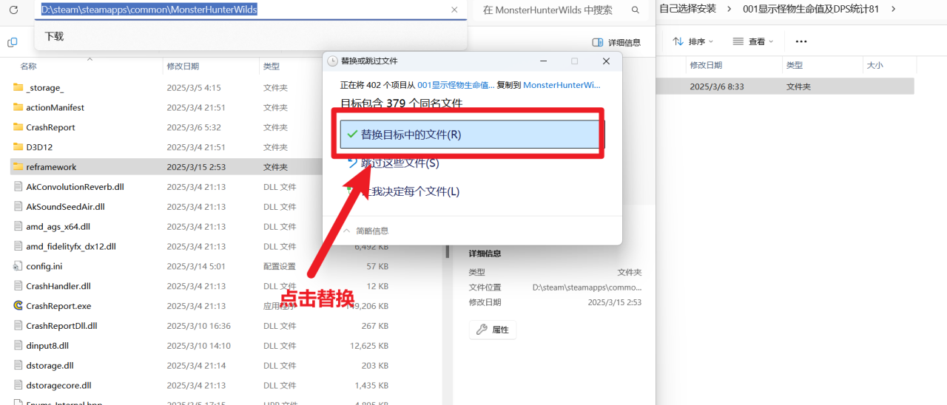Sort right window by 大小 column

(874, 65)
